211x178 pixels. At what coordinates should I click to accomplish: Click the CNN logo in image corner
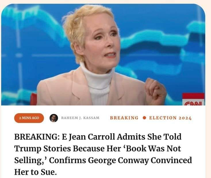[x=193, y=99]
